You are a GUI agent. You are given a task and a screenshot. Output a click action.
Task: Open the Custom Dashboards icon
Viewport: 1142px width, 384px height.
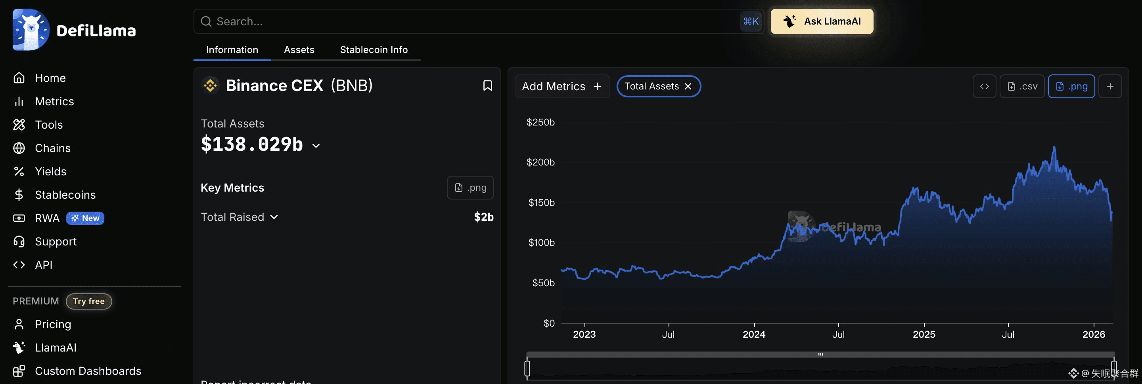pyautogui.click(x=19, y=371)
